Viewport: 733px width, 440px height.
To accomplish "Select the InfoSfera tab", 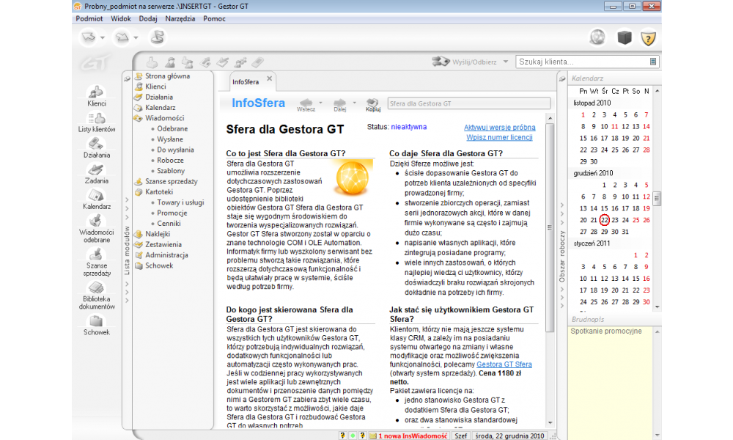I will coord(246,82).
